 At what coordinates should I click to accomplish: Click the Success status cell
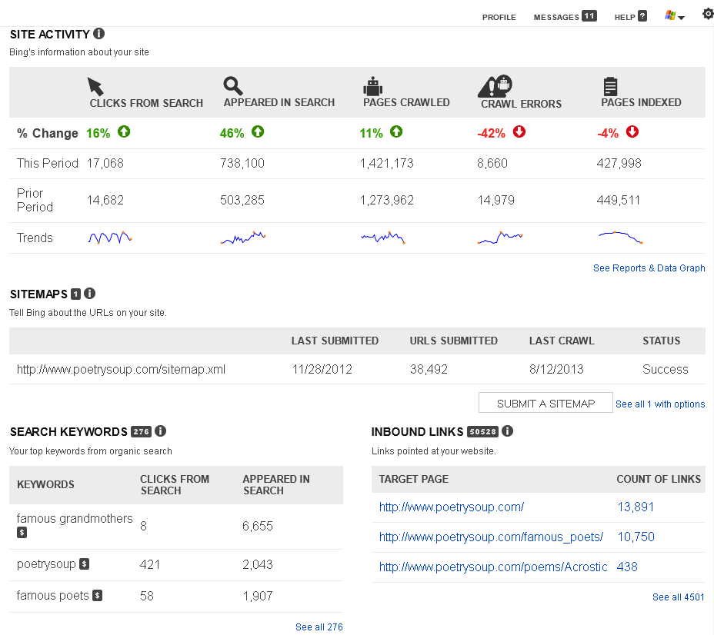[x=665, y=369]
